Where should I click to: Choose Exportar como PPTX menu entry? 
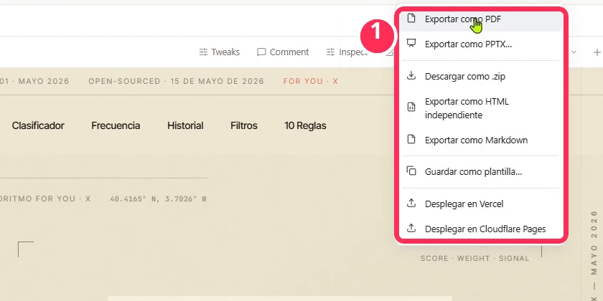tap(481, 44)
